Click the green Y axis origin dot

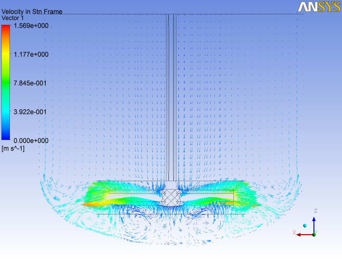click(314, 234)
